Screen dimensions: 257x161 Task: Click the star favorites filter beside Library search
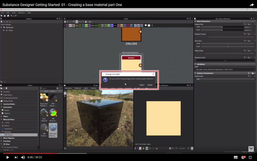click(57, 88)
